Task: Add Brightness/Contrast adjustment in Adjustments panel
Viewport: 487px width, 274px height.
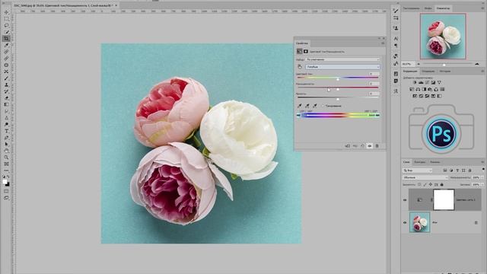Action: click(415, 82)
